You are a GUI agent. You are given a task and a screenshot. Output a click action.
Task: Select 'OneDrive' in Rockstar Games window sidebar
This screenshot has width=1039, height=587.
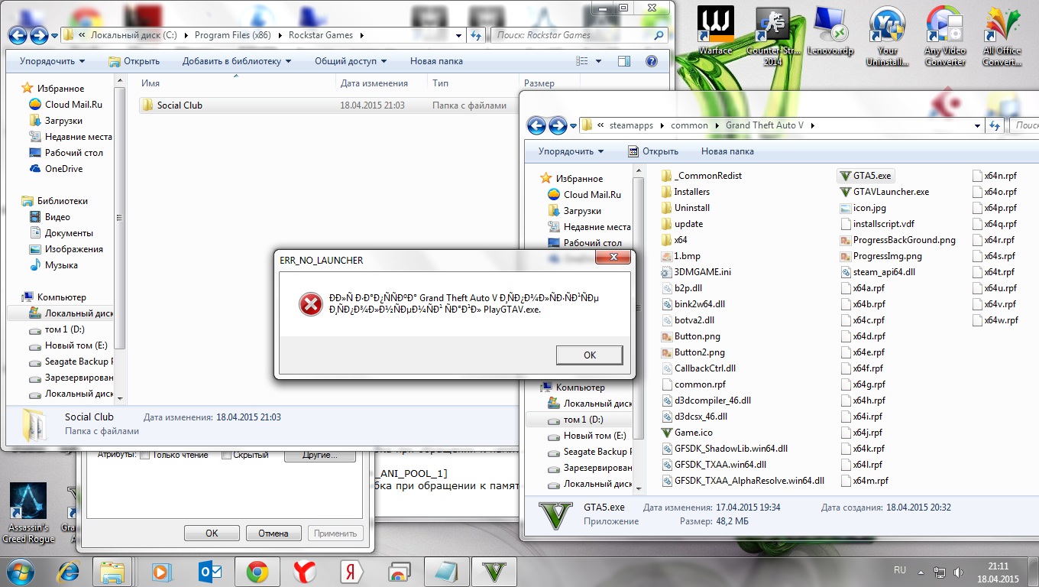pos(63,169)
